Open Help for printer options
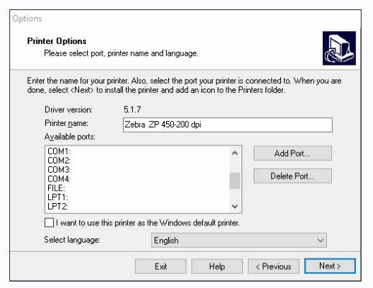This screenshot has width=373, height=288. coord(217,266)
